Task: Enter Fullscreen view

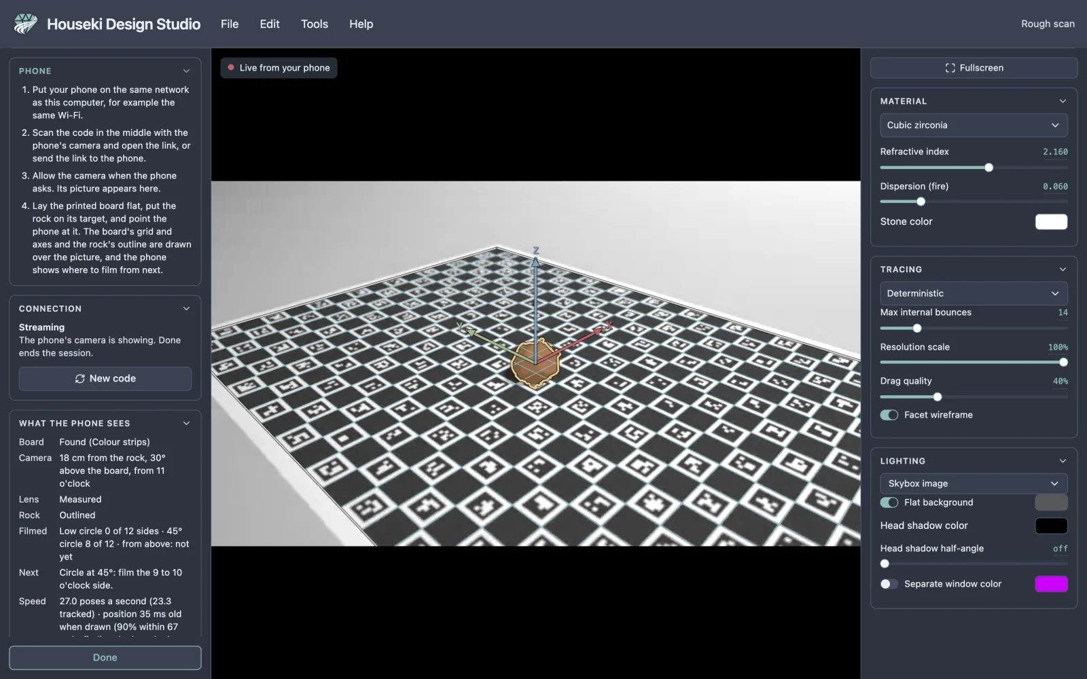Action: pos(974,68)
